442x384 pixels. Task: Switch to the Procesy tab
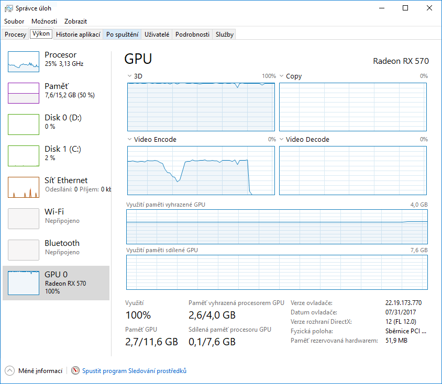pos(15,35)
